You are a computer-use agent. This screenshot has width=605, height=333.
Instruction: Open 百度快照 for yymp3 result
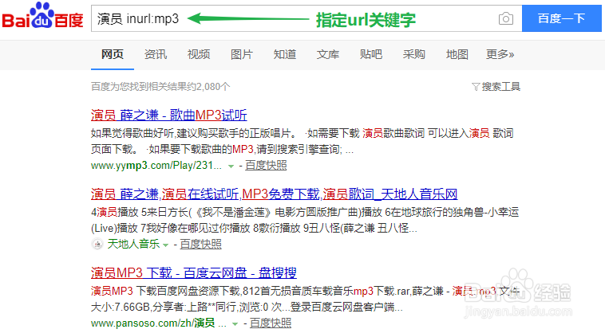click(x=266, y=166)
